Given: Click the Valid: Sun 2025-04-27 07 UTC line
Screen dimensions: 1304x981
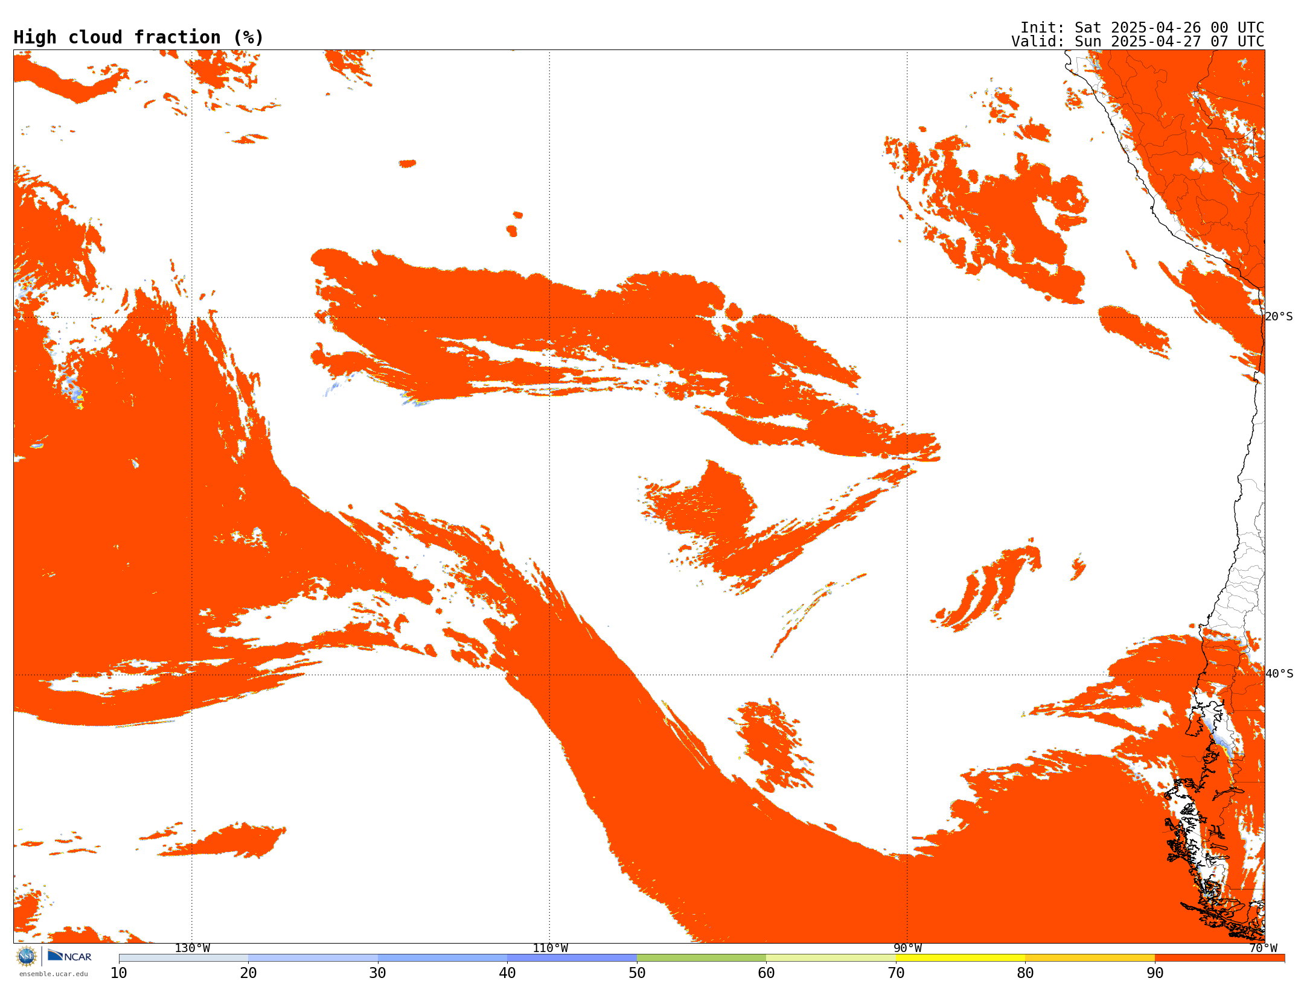Looking at the screenshot, I should (1138, 42).
